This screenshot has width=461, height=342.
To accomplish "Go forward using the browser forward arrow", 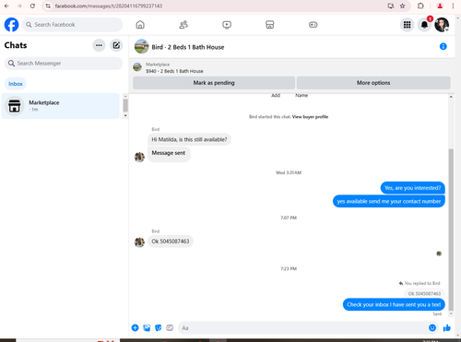I will (x=19, y=6).
